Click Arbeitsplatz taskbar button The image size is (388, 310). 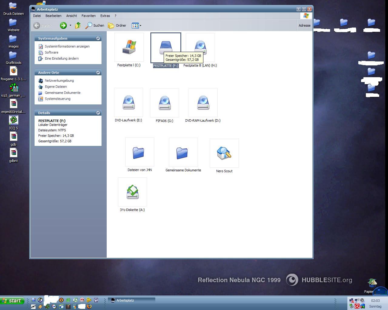click(132, 300)
